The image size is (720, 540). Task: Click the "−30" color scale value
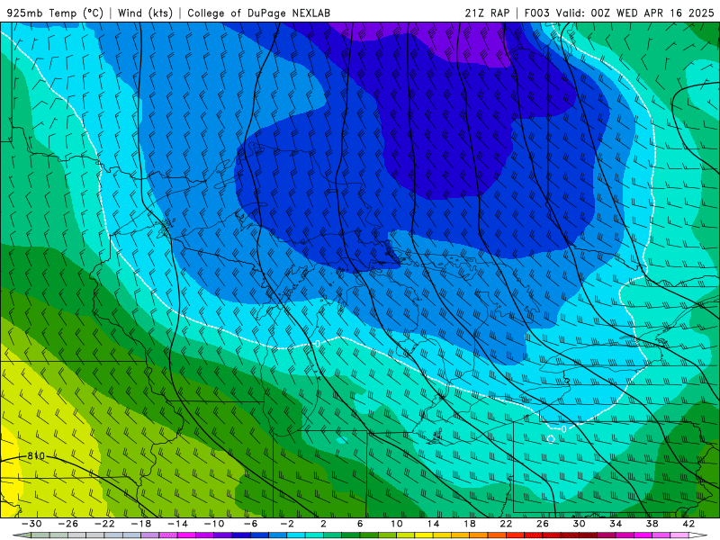pyautogui.click(x=31, y=524)
